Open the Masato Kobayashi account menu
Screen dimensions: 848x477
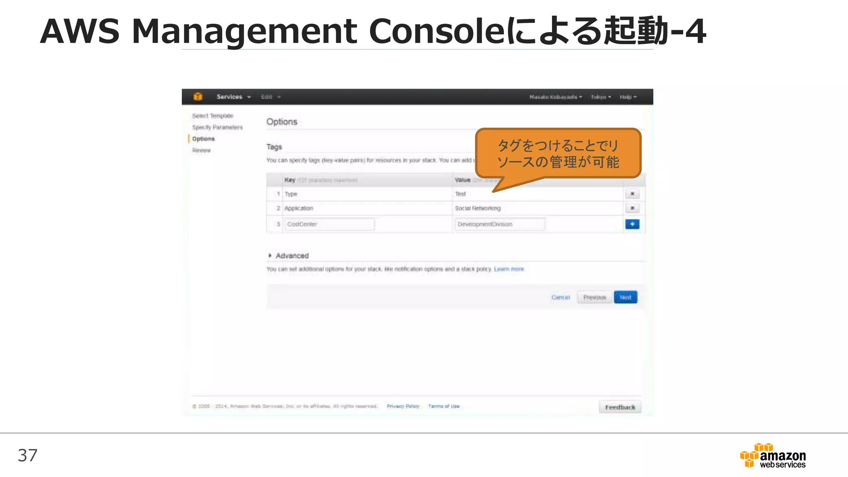[x=556, y=97]
